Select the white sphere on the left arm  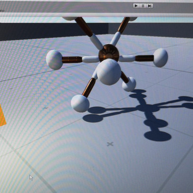point(54,60)
